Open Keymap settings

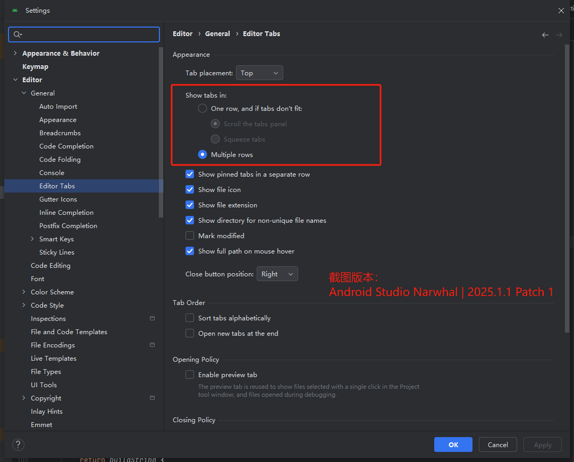point(35,66)
